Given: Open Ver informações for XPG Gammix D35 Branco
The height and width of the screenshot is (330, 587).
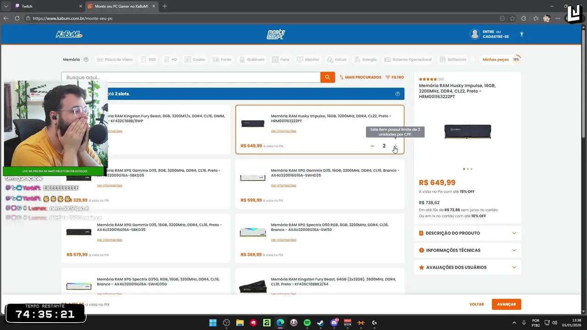Looking at the screenshot, I should click(283, 186).
